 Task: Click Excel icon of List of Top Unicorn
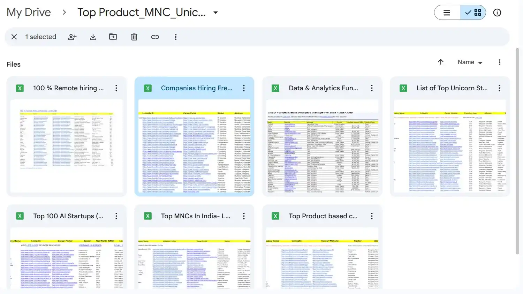coord(403,88)
